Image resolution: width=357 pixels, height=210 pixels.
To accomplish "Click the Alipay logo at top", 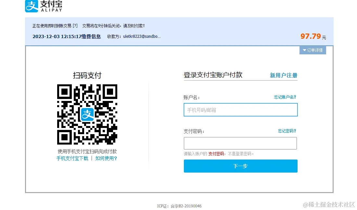I will (x=44, y=6).
